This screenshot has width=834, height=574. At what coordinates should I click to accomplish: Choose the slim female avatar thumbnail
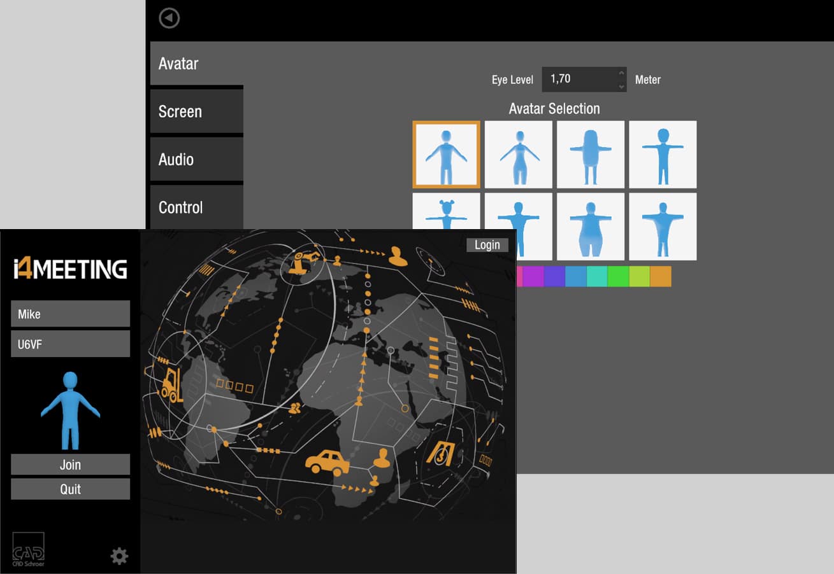pyautogui.click(x=519, y=155)
